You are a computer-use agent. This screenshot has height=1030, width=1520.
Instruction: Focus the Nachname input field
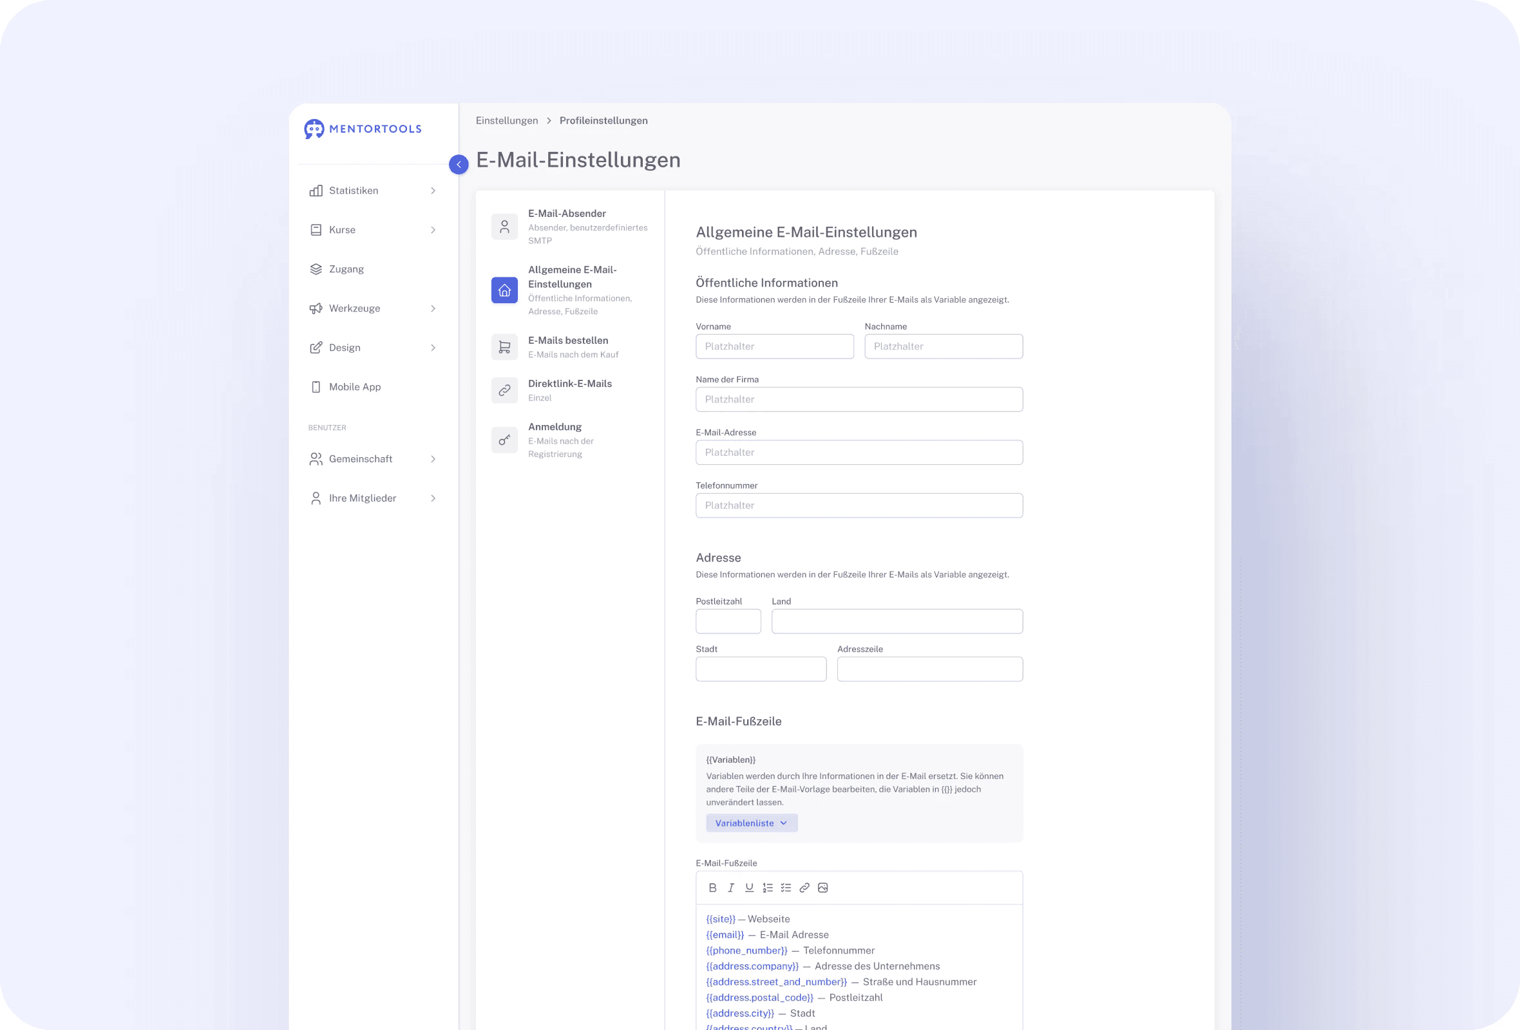pos(943,346)
